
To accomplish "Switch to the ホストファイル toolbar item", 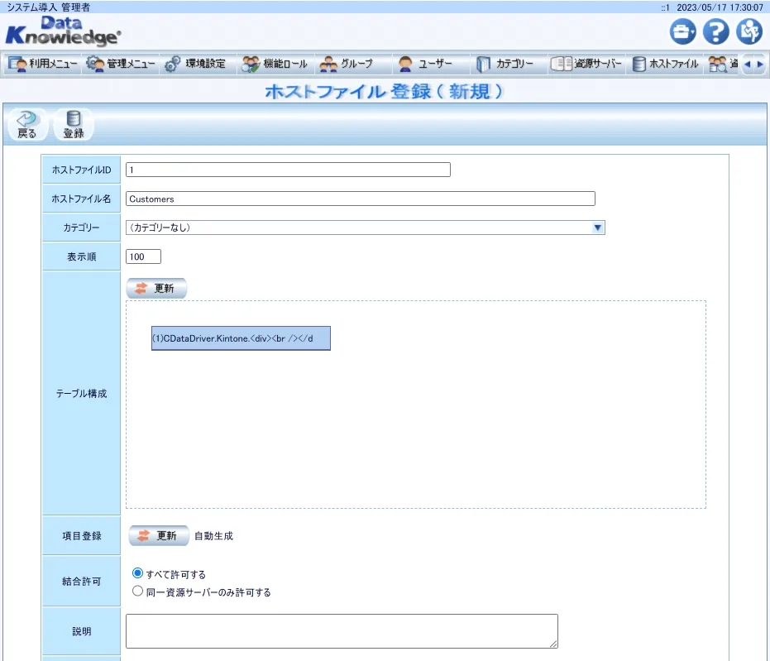I will tap(663, 64).
